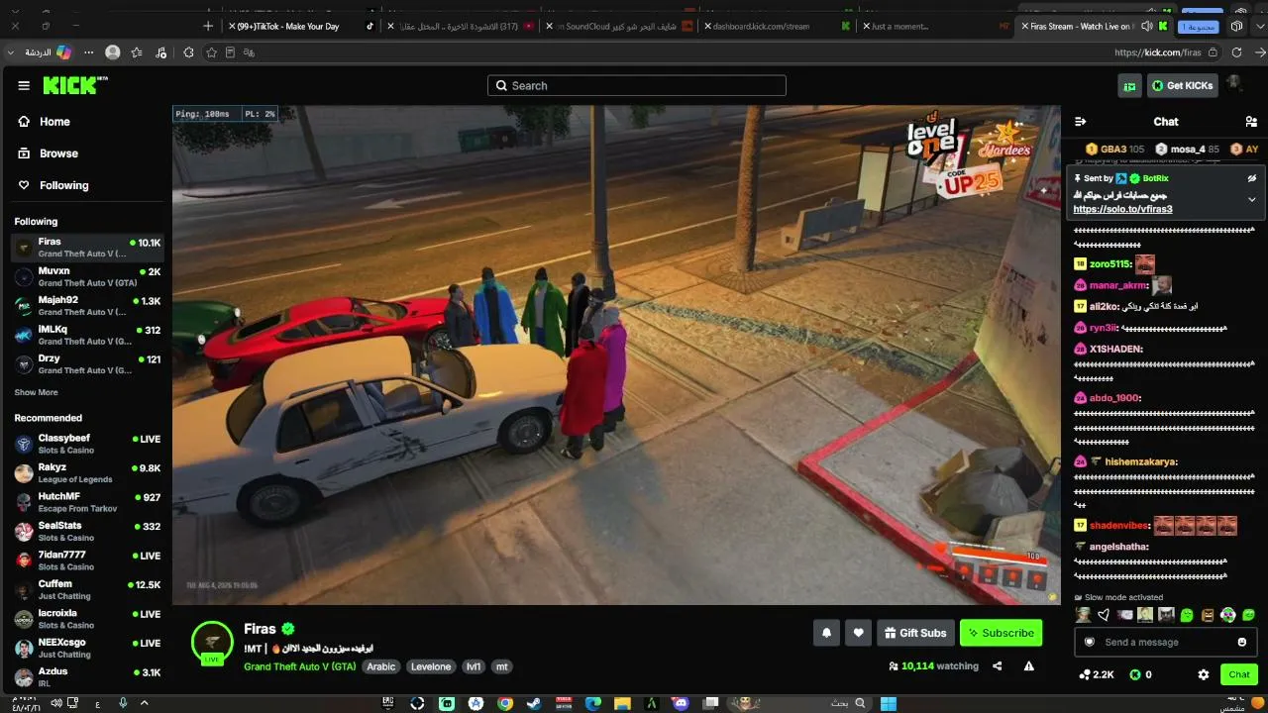The width and height of the screenshot is (1268, 713).
Task: Toggle notifications with the bell button
Action: point(826,633)
